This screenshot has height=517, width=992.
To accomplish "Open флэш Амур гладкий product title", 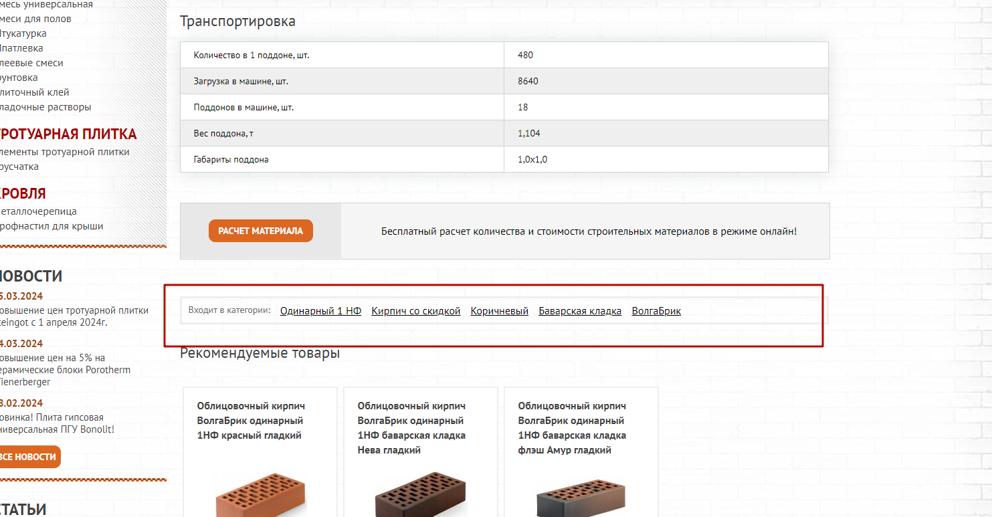I will point(572,428).
